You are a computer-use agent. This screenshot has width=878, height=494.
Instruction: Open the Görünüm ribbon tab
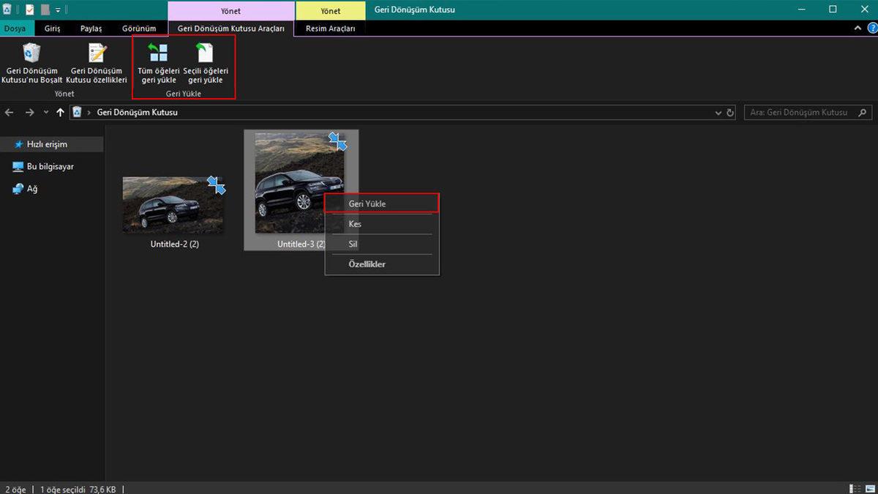pyautogui.click(x=139, y=29)
